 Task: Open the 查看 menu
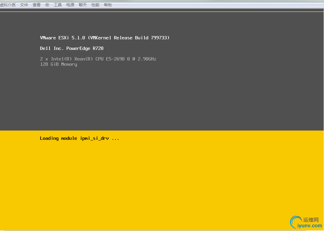pyautogui.click(x=37, y=5)
